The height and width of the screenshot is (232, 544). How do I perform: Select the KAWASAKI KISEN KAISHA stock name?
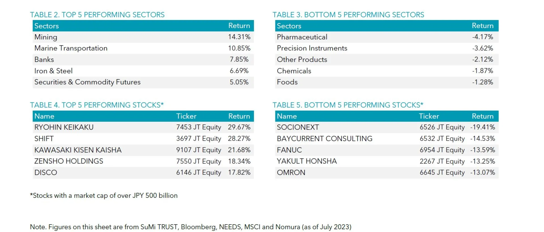78,150
